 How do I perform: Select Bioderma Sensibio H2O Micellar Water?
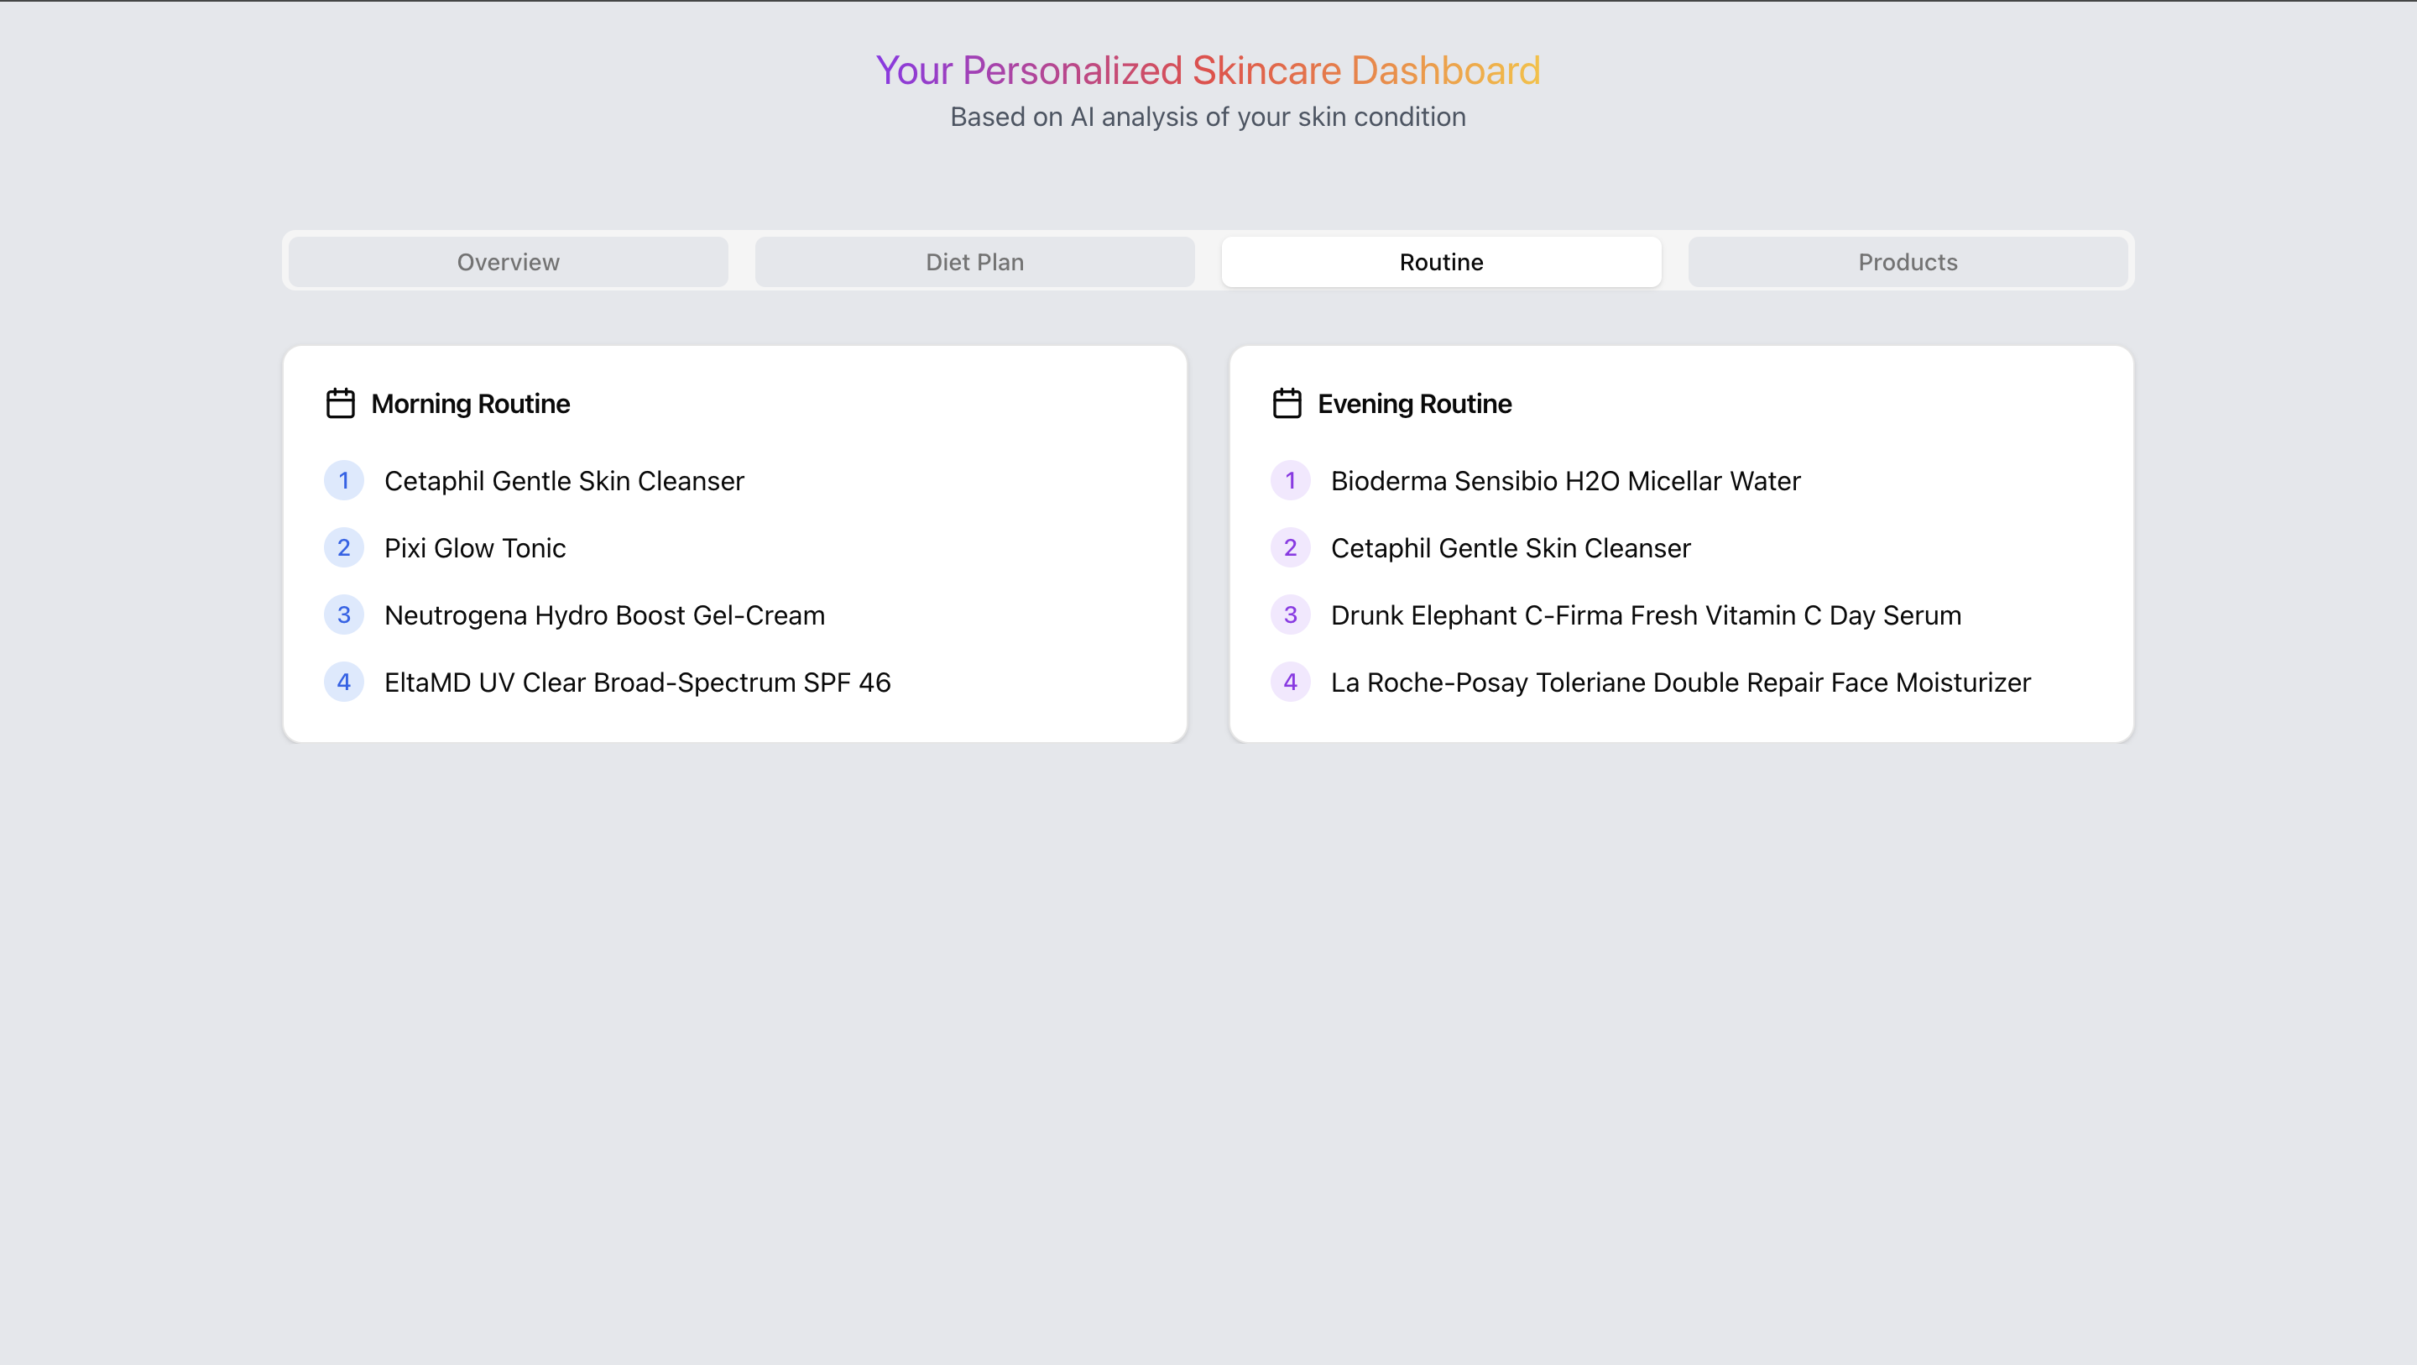(1565, 481)
